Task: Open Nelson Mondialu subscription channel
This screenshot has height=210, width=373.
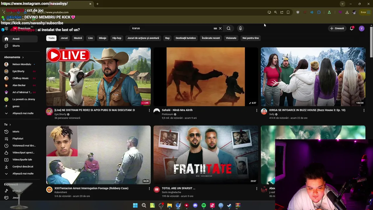Action: (x=20, y=64)
